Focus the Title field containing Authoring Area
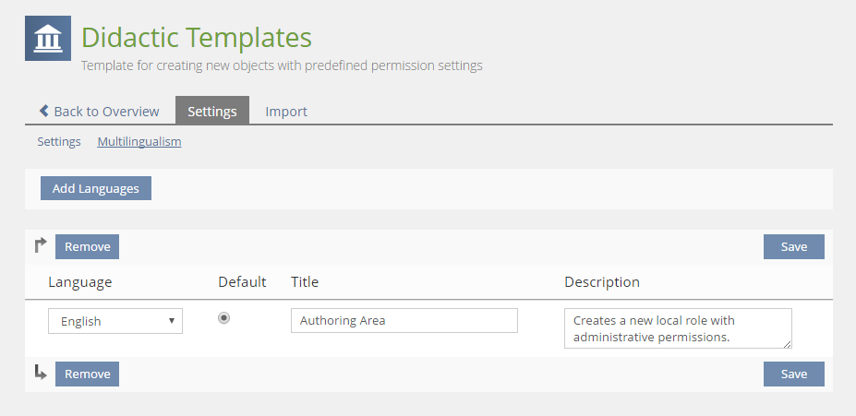 404,321
